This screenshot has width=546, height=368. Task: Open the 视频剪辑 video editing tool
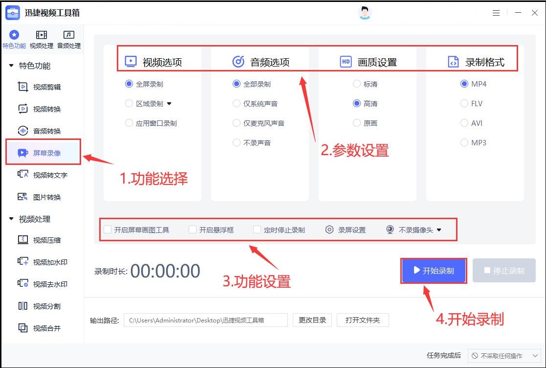pyautogui.click(x=39, y=87)
